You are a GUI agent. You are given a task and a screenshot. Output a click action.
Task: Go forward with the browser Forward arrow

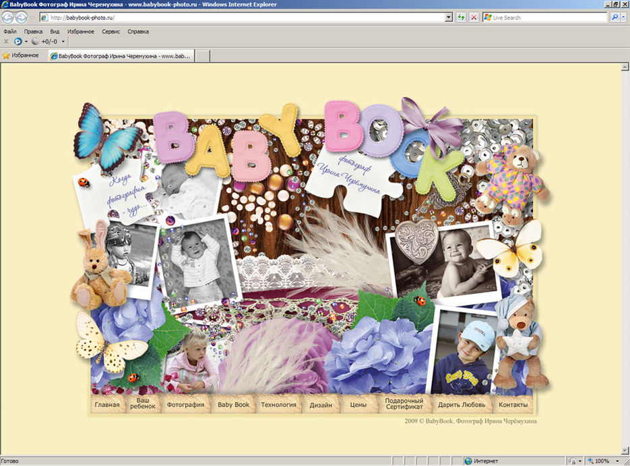[22, 18]
